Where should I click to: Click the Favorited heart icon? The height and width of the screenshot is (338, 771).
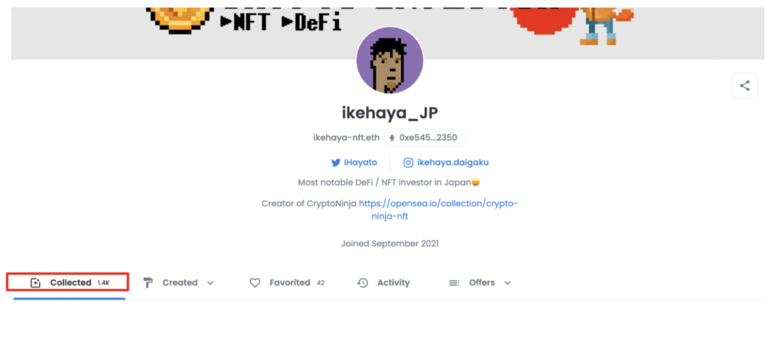tap(254, 282)
